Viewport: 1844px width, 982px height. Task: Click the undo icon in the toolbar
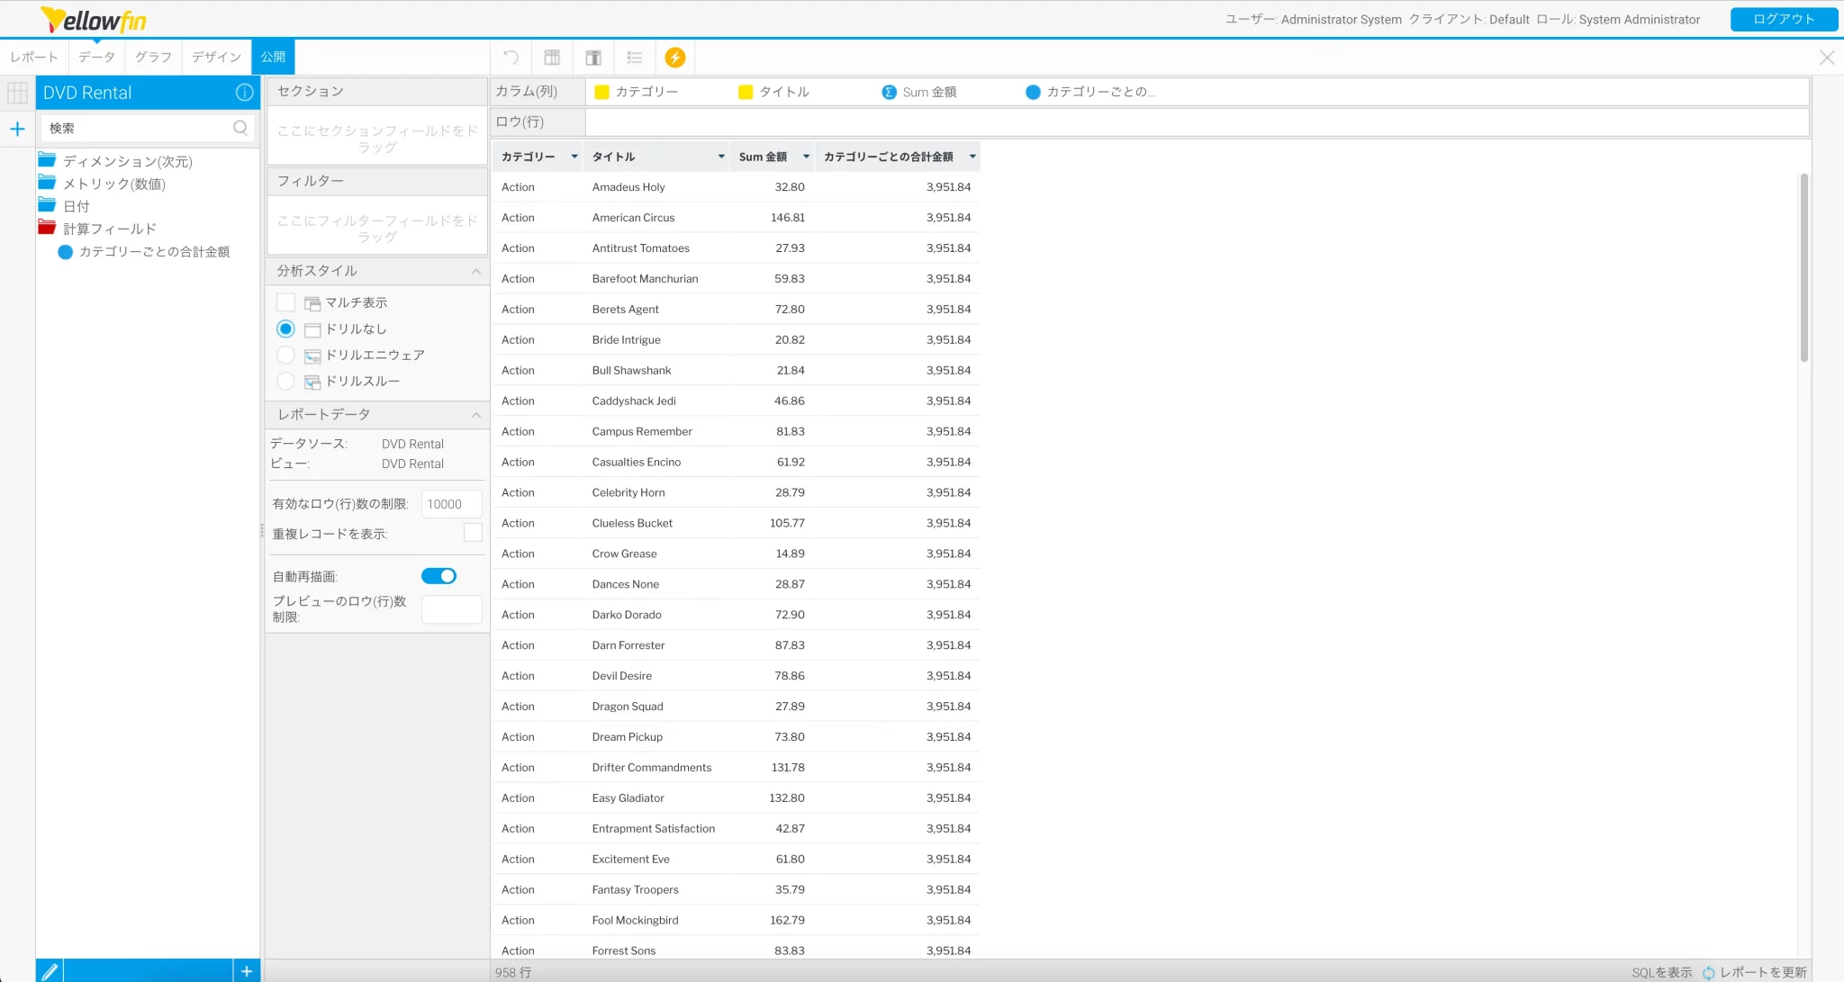[x=511, y=57]
